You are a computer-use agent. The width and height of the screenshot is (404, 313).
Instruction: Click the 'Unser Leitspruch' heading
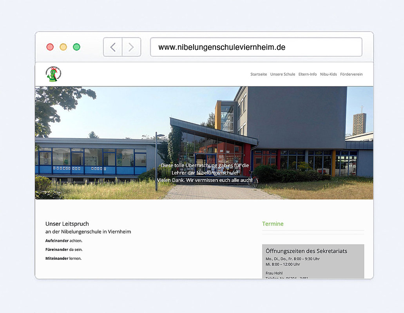67,224
